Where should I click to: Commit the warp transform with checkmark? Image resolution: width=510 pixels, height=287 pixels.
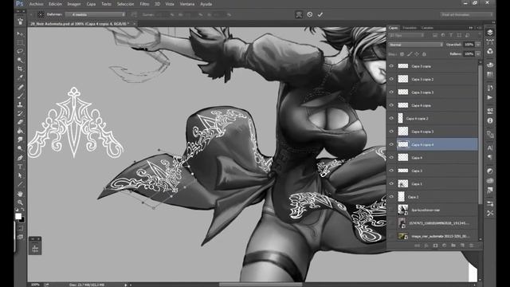pos(320,14)
